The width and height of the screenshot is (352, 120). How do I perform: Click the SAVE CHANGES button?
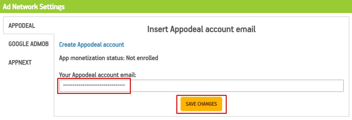(201, 104)
